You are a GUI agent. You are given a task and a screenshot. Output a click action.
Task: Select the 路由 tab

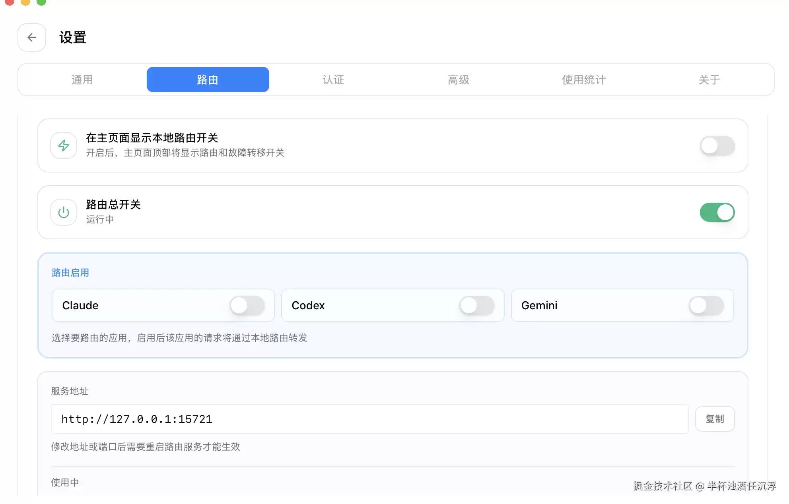[208, 79]
